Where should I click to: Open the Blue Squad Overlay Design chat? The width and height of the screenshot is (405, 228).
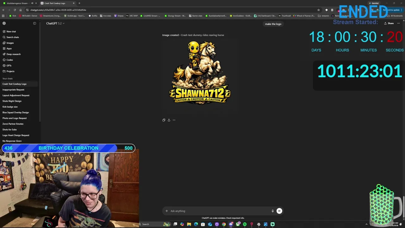19,112
